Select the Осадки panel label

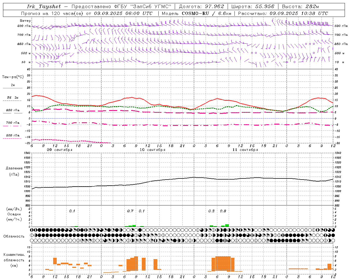(x=14, y=214)
